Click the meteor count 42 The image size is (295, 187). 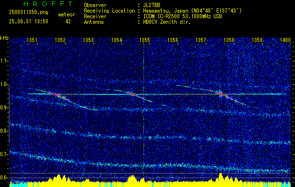point(68,22)
